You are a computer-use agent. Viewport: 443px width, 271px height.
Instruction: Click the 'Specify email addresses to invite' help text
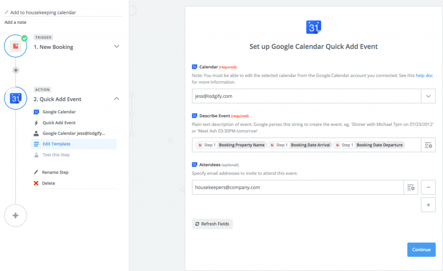pyautogui.click(x=245, y=173)
